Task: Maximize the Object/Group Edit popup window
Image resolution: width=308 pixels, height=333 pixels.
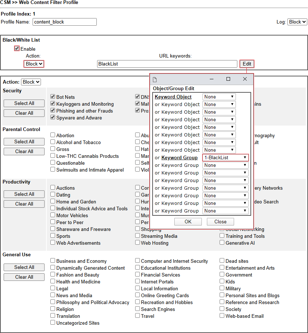Action: 228,79
